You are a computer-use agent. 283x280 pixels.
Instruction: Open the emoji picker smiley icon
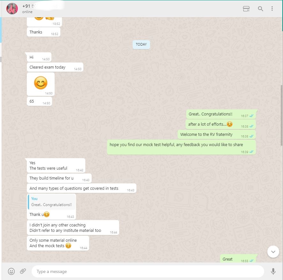tap(11, 271)
